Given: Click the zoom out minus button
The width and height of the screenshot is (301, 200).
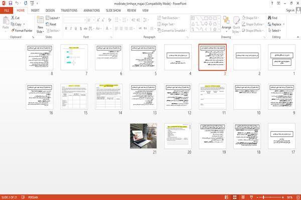Looking at the screenshot, I should point(258,197).
